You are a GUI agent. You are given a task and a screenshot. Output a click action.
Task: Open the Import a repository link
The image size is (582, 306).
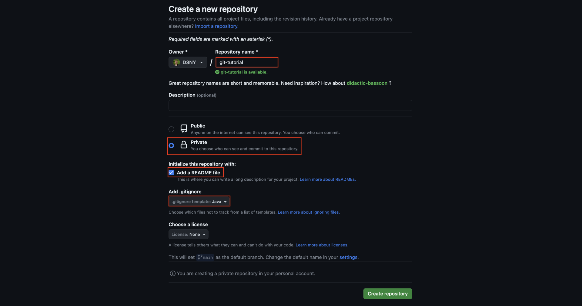216,26
